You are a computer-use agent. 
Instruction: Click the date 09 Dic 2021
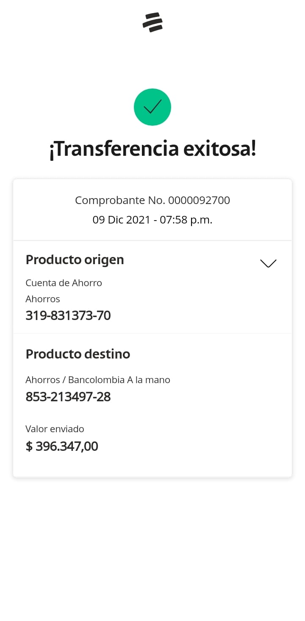(x=122, y=220)
